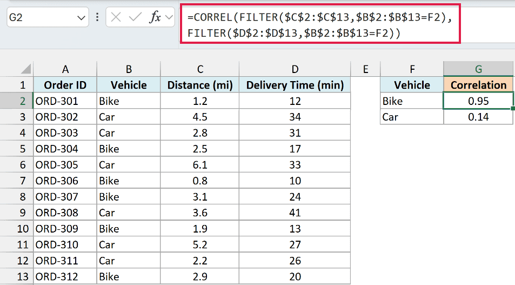Click the Distance (mi) header cell
The height and width of the screenshot is (285, 515).
coord(200,85)
